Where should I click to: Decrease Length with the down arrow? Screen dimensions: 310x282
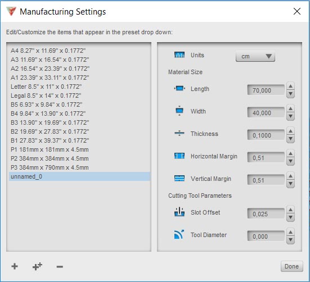(x=290, y=94)
